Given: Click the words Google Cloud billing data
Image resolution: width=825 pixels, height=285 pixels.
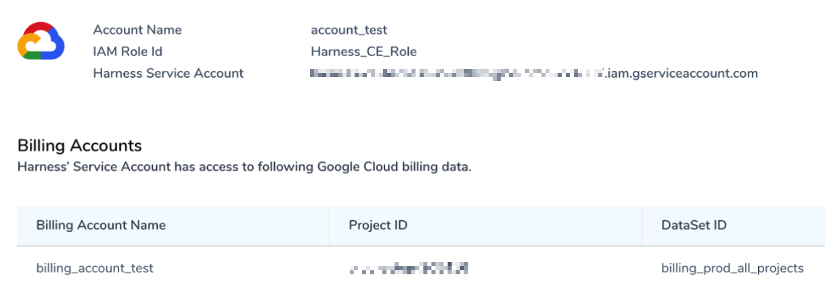Looking at the screenshot, I should click(x=395, y=167).
